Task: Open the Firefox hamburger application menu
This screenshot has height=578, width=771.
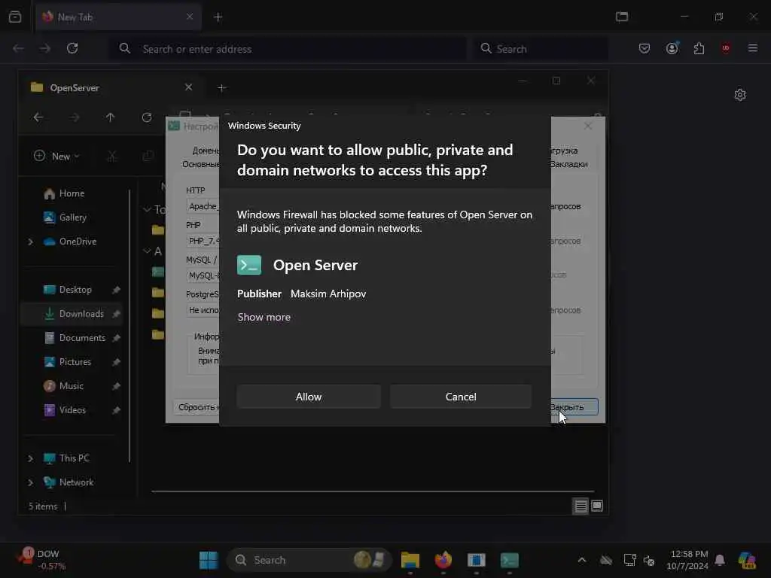Action: point(752,48)
